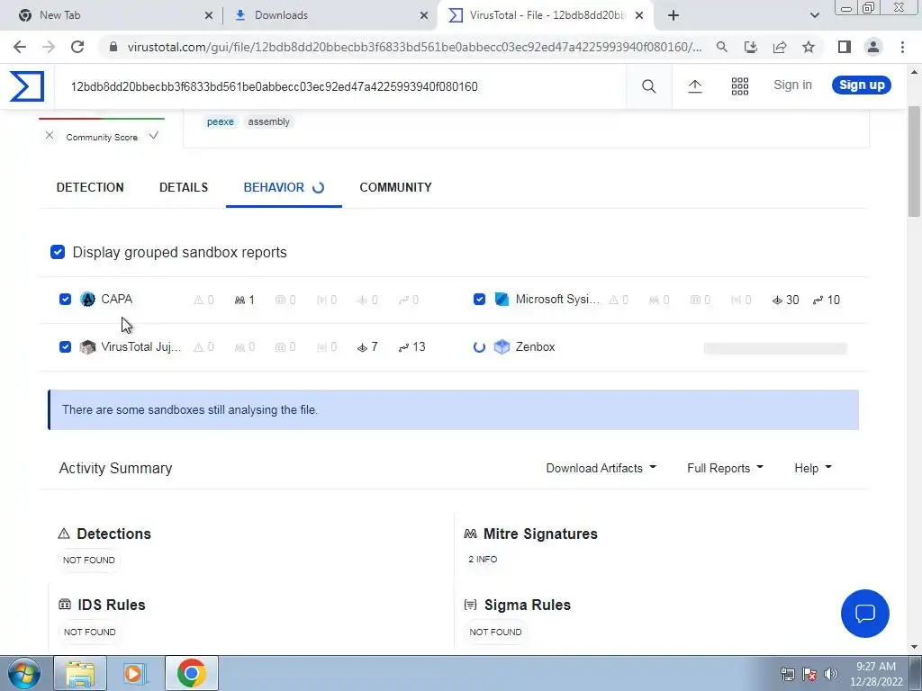Switch to the COMMUNITY tab
The image size is (922, 691).
pyautogui.click(x=396, y=187)
